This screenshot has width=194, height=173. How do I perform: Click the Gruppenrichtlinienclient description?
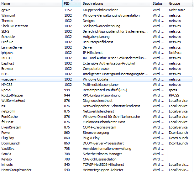point(100,10)
